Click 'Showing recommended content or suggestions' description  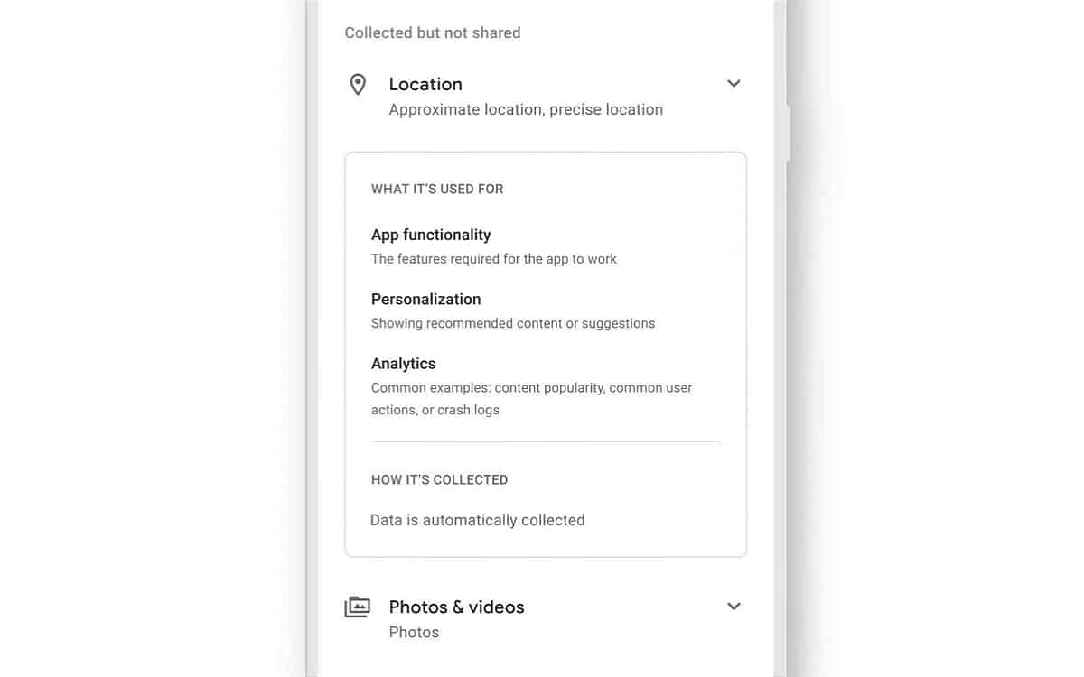(x=513, y=323)
